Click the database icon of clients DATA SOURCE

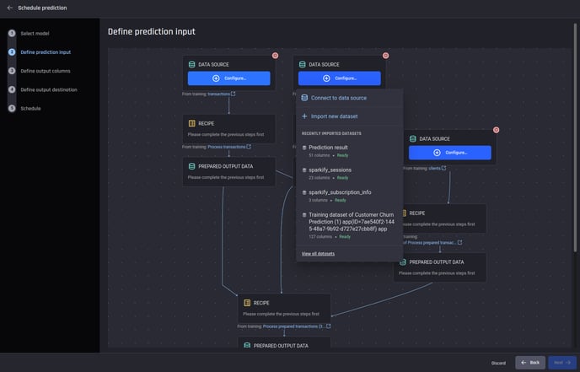click(413, 139)
